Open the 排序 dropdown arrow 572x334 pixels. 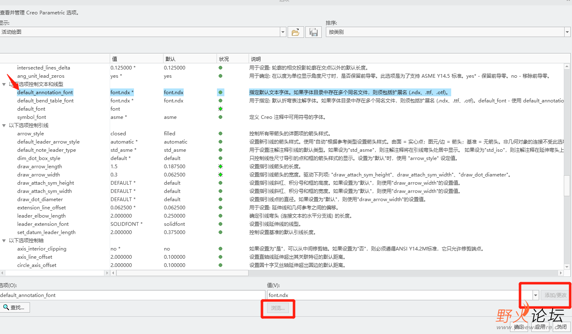coord(567,32)
